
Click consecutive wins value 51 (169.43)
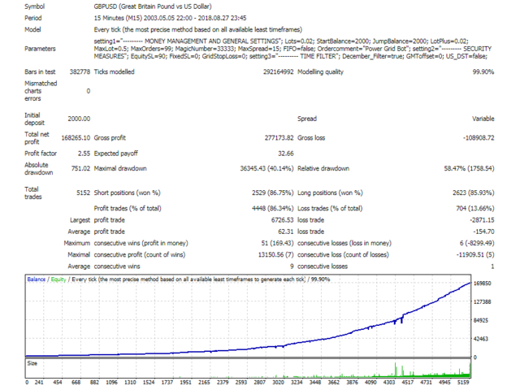(277, 243)
